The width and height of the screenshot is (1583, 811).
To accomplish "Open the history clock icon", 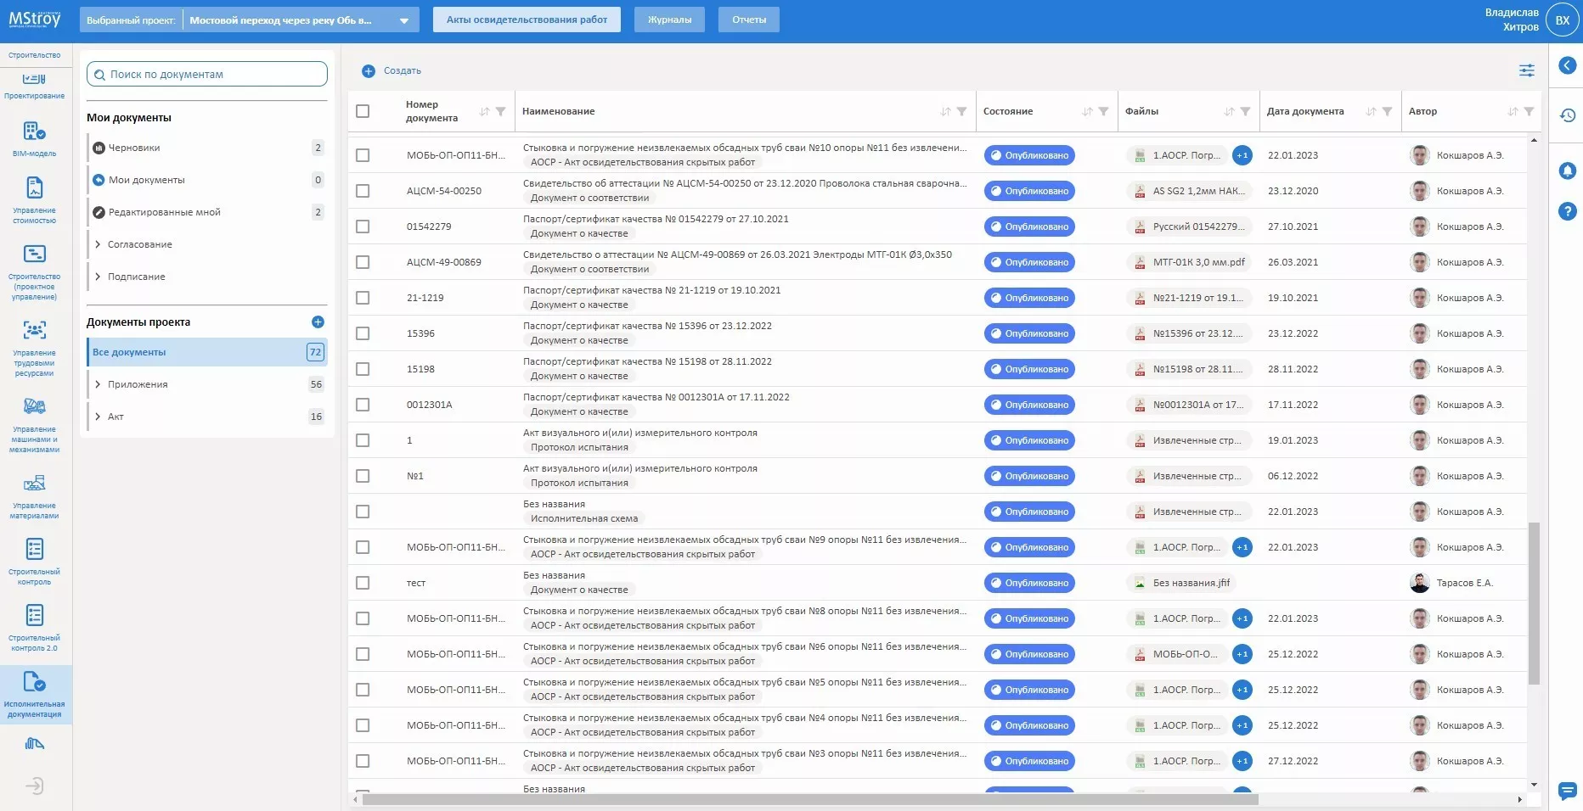I will 1567,115.
